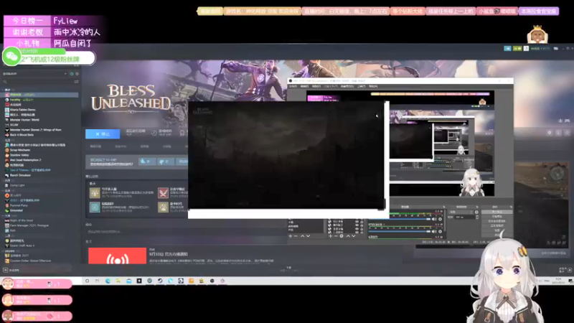Collapse the category containing Dying Light
Image resolution: width=574 pixels, height=323 pixels.
point(4,180)
